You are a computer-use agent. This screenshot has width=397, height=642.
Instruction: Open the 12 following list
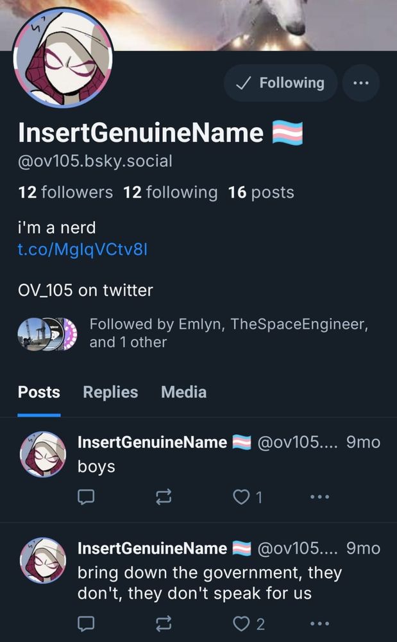point(172,192)
